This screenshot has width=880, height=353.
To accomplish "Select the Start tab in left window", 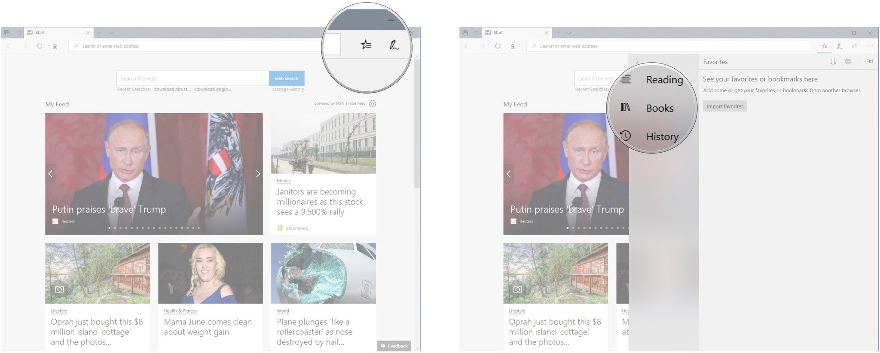I will (x=58, y=33).
